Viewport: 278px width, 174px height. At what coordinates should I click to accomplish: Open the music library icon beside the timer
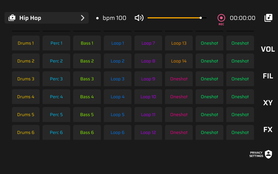click(268, 18)
